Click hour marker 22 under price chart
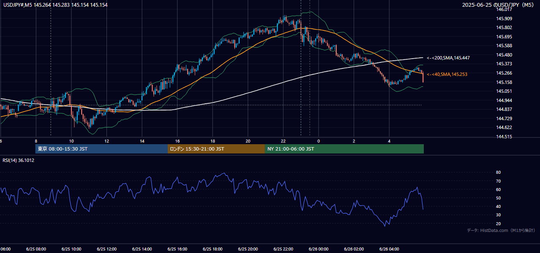Screen dimensions: 540x253 tap(284, 141)
